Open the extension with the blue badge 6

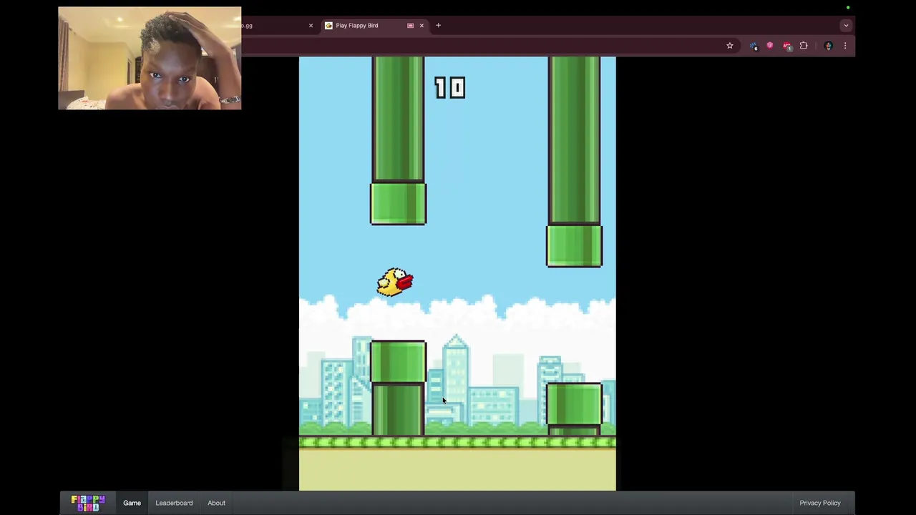(754, 46)
